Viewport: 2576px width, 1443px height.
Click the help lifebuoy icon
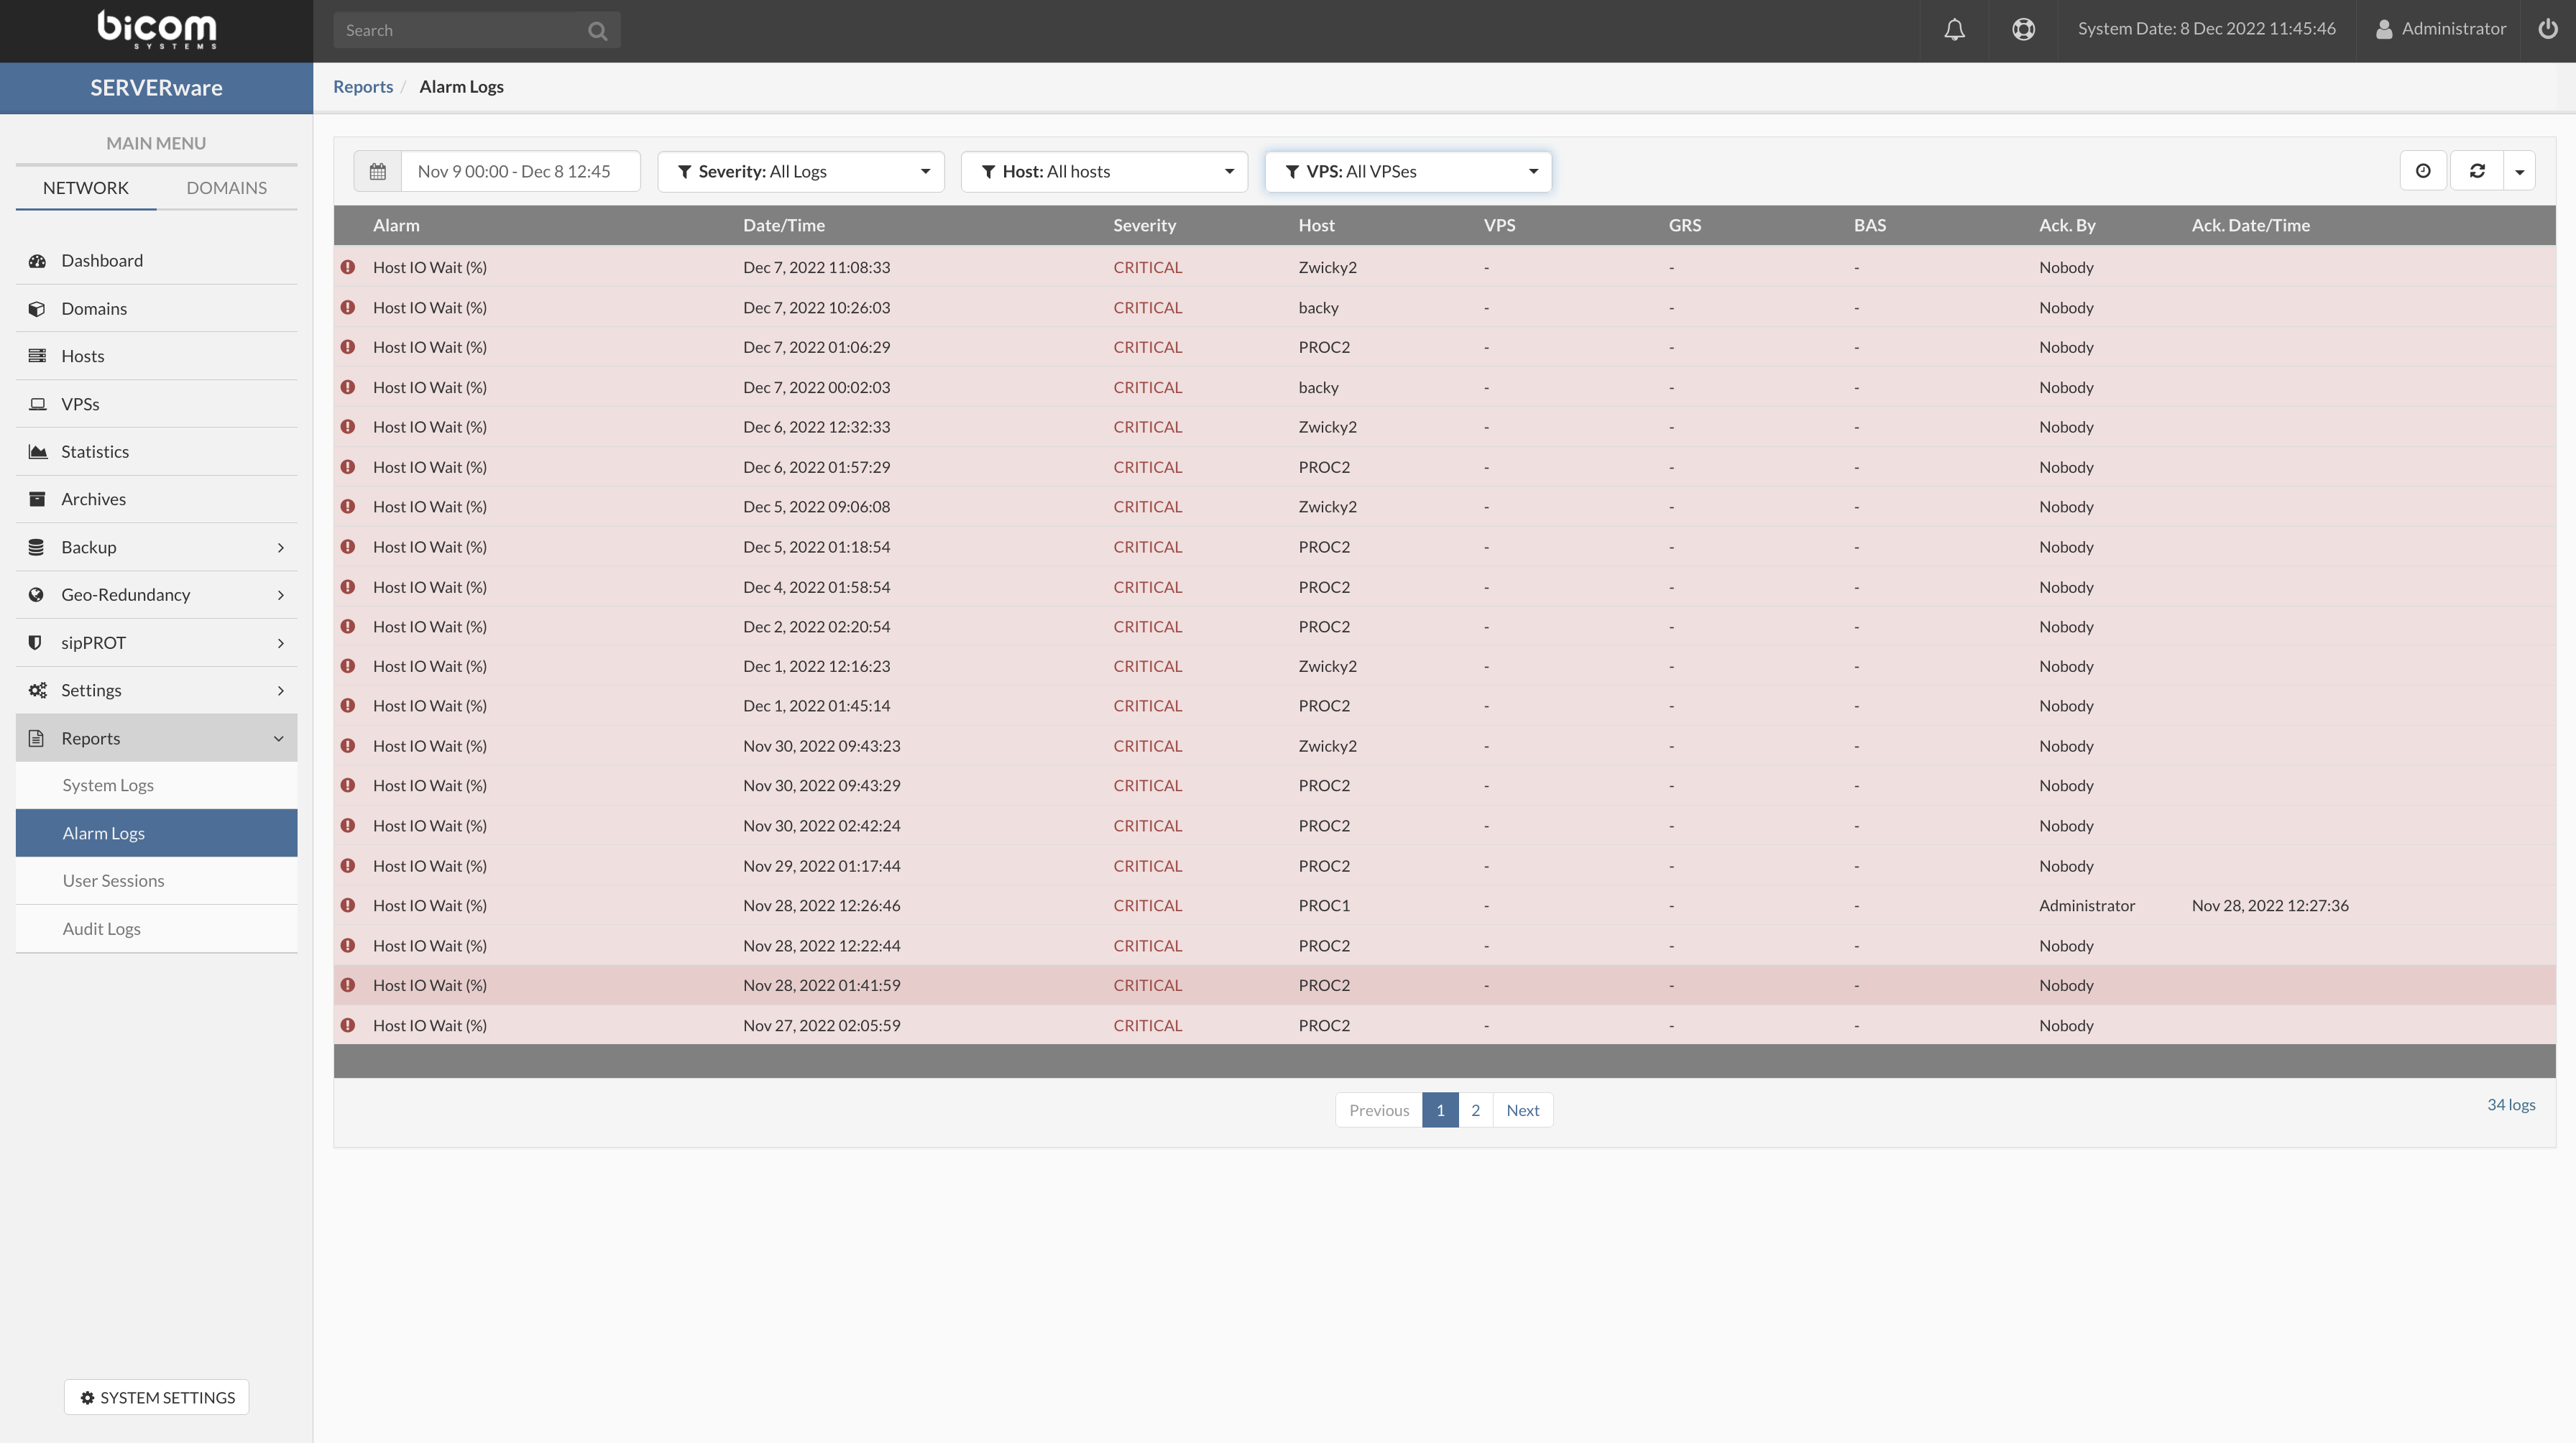pos(2023,29)
